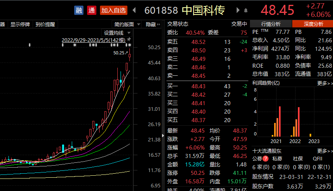Click the yellow 2023 profit bar
Image resolution: width=333 pixels, height=191 pixels.
pyautogui.click(x=310, y=135)
